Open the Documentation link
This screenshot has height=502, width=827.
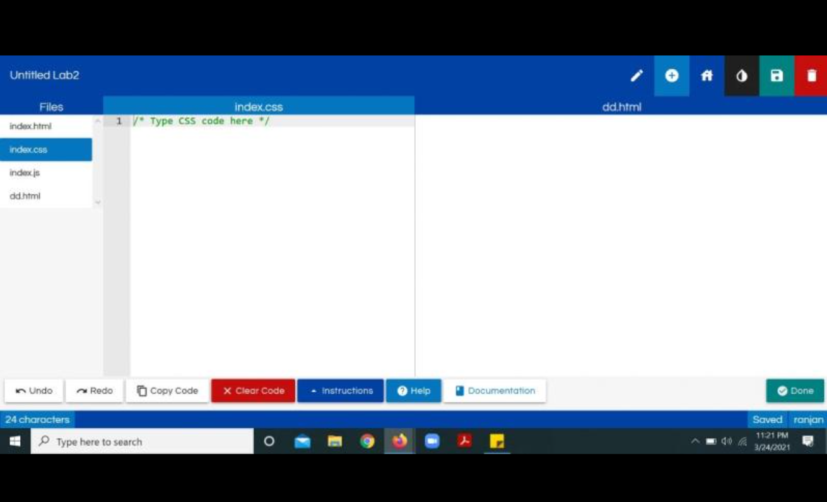[495, 391]
